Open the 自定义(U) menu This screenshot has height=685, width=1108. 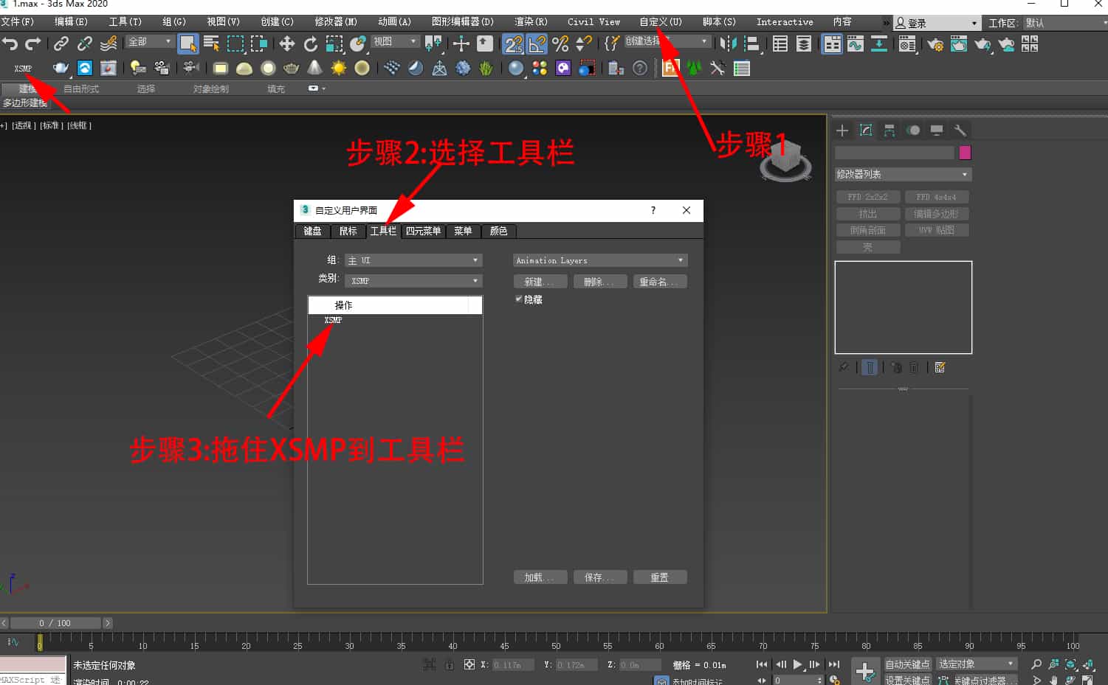(x=661, y=22)
